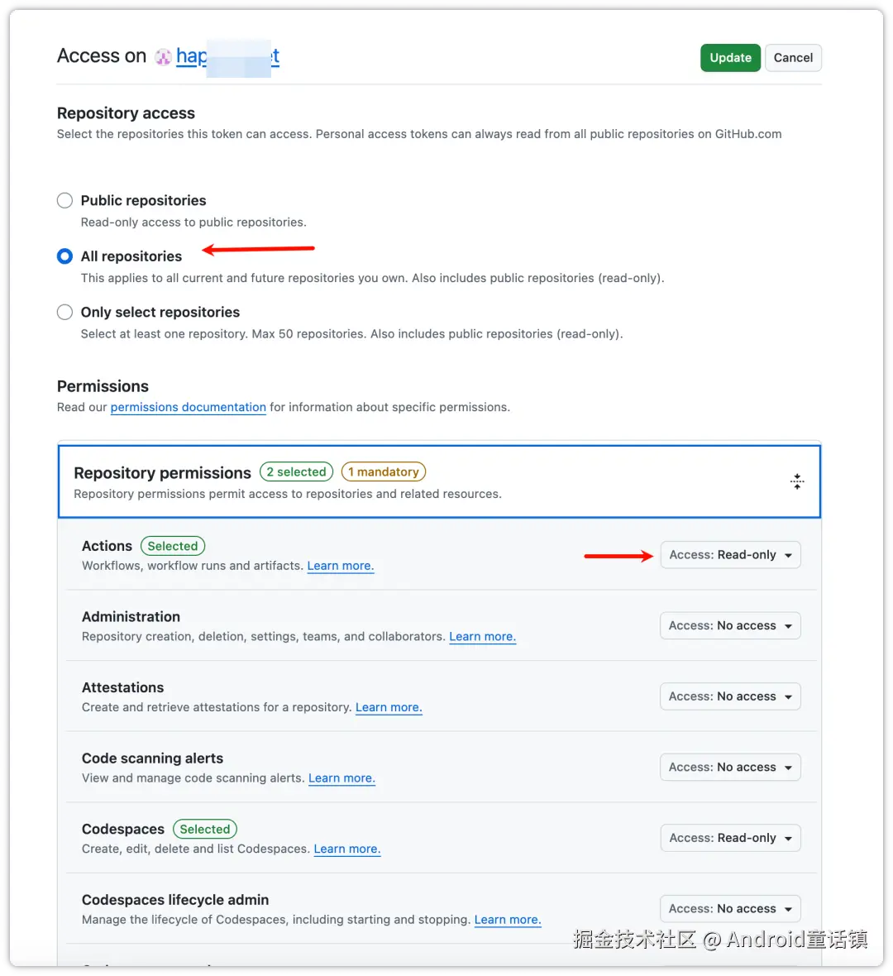Click the token avatar icon in the header

coord(163,56)
